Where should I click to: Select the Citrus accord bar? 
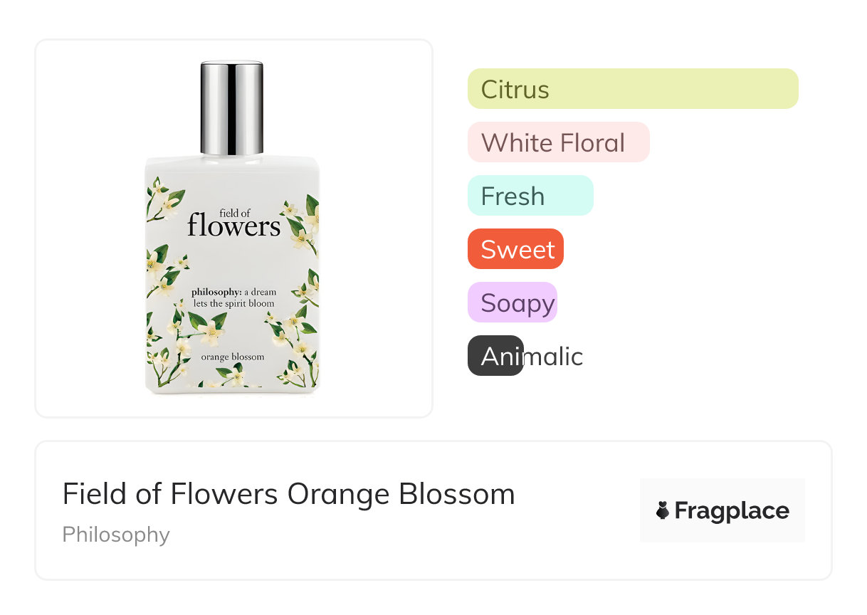632,89
